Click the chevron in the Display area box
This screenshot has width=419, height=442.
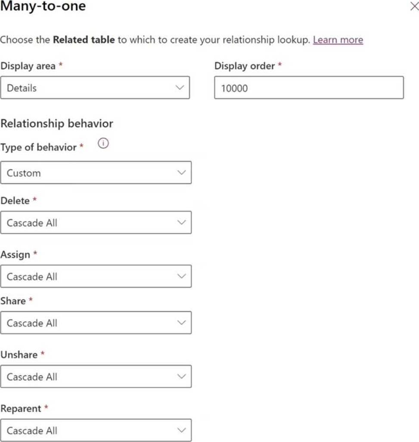pos(180,88)
